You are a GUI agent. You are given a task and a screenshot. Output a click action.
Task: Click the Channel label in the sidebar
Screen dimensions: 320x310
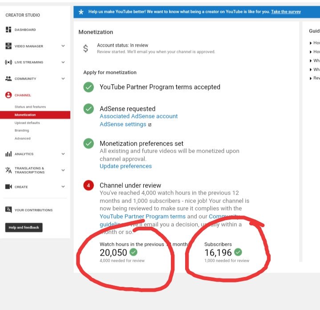pos(23,95)
